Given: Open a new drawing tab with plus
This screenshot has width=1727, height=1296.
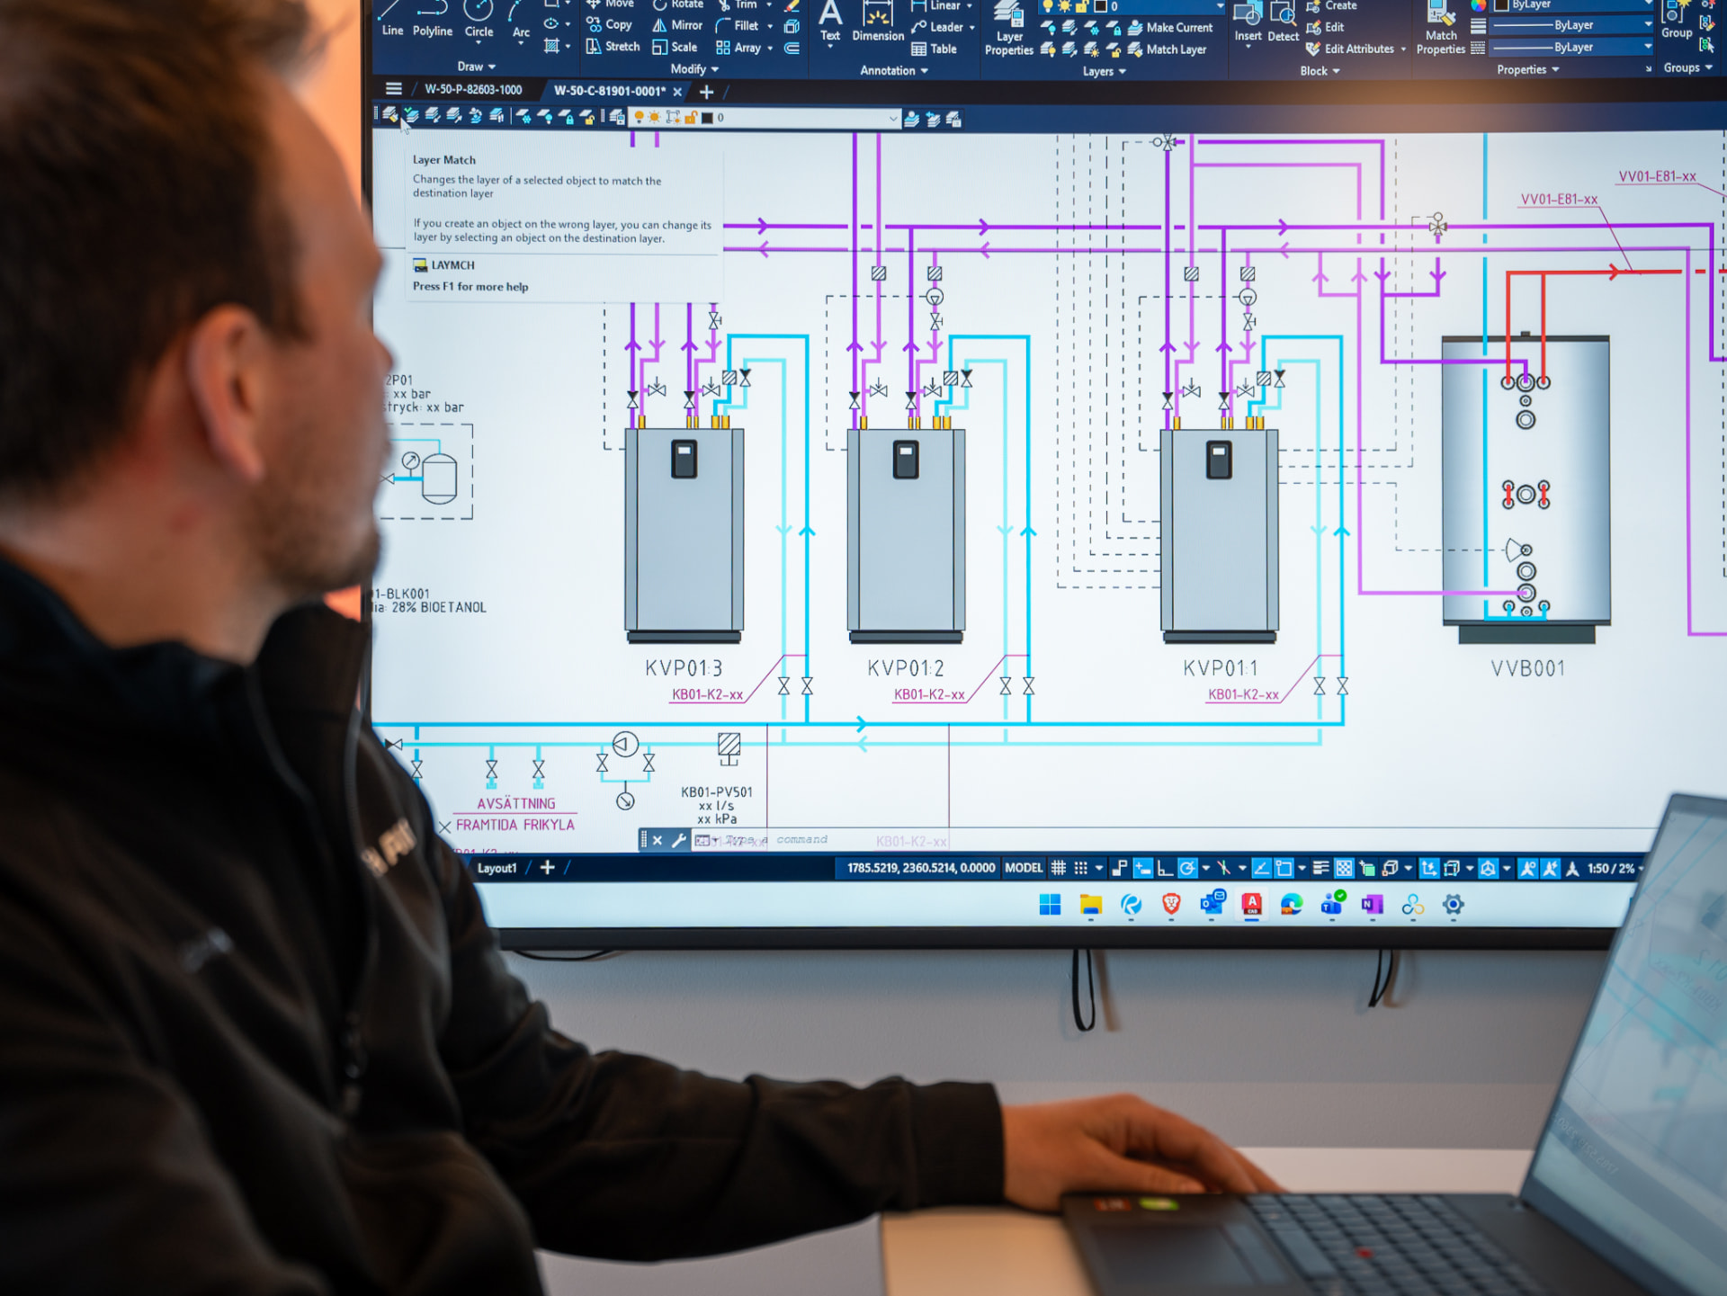Looking at the screenshot, I should (x=706, y=92).
